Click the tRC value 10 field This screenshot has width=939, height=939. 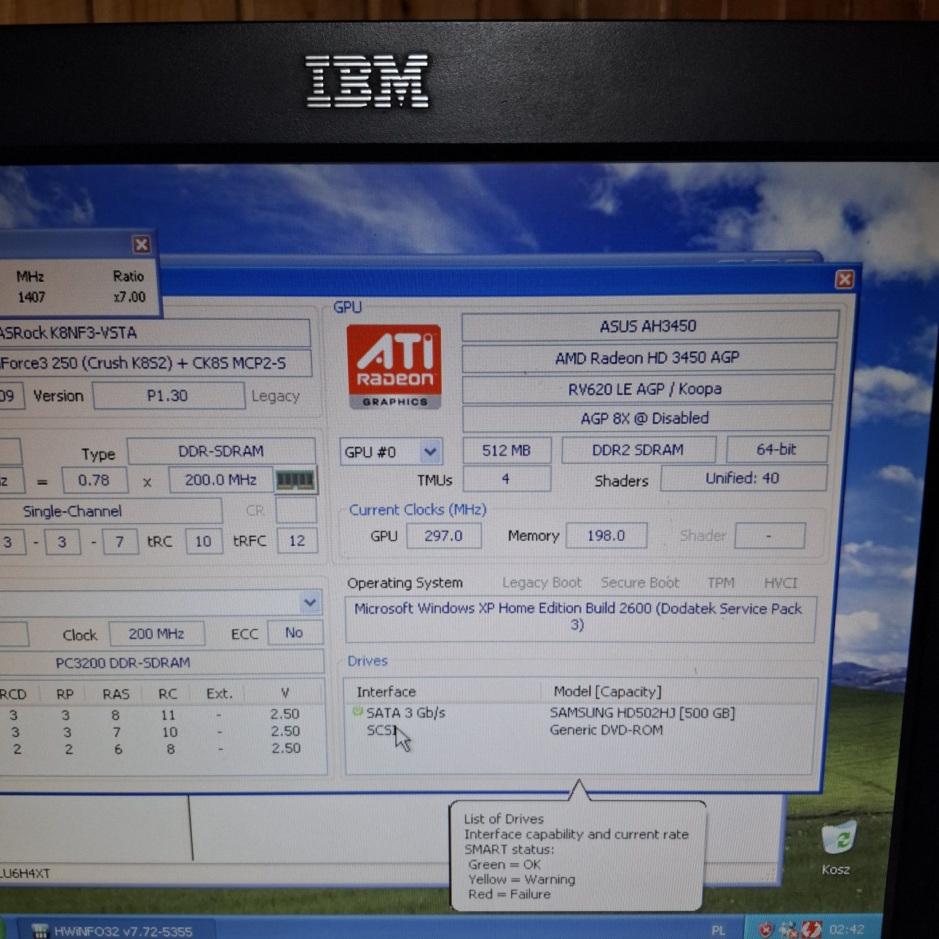(x=203, y=541)
